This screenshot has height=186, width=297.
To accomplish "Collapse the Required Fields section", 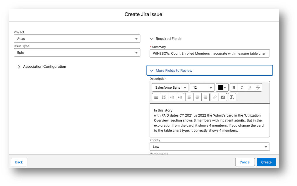I will pos(166,39).
